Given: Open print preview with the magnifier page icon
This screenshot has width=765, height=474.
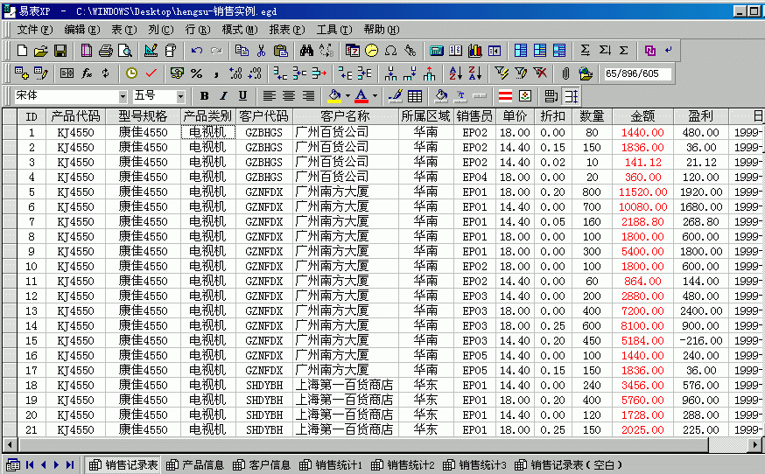Looking at the screenshot, I should point(125,50).
